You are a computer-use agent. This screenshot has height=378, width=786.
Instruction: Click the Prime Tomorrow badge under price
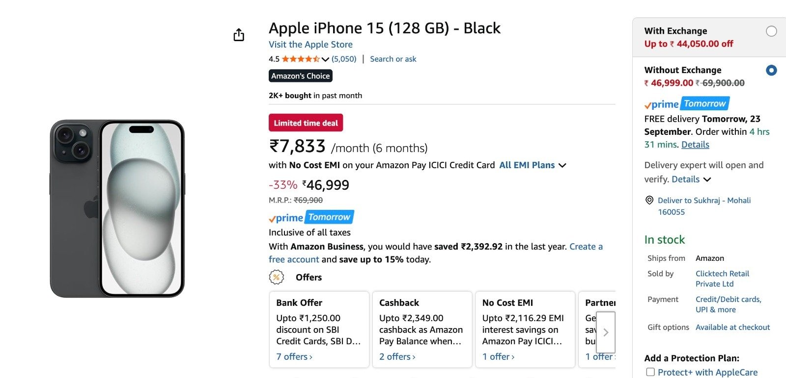point(311,217)
